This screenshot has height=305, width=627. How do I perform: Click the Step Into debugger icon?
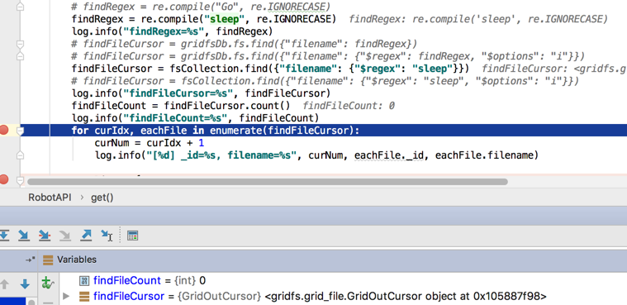[24, 236]
